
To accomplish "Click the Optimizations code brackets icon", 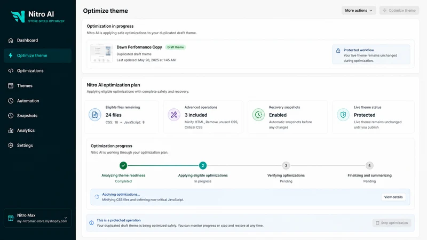I will pyautogui.click(x=11, y=71).
